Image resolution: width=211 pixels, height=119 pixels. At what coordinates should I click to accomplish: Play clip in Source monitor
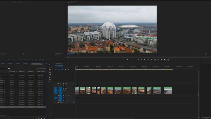pyautogui.click(x=26, y=60)
